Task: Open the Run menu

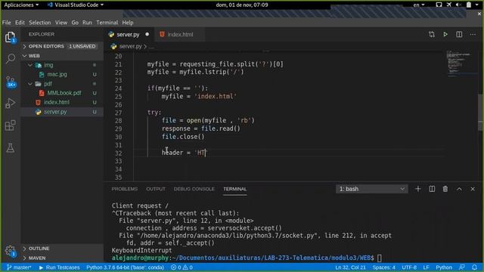Action: pyautogui.click(x=87, y=23)
